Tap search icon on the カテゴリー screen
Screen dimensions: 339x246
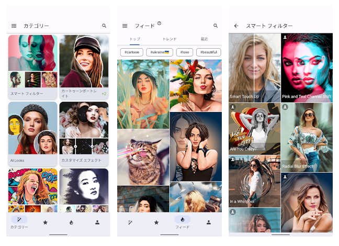click(104, 26)
